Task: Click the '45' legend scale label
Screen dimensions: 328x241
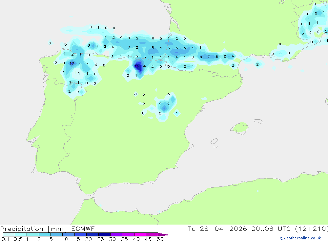Action: [x=148, y=239]
